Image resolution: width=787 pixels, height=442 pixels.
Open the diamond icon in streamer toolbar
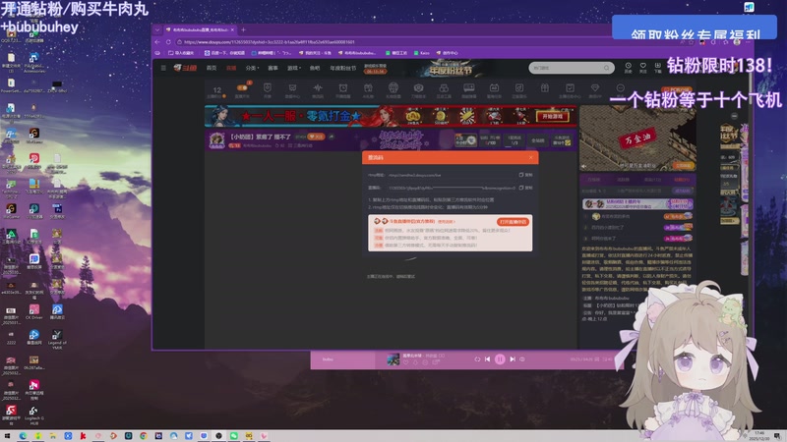click(x=595, y=89)
